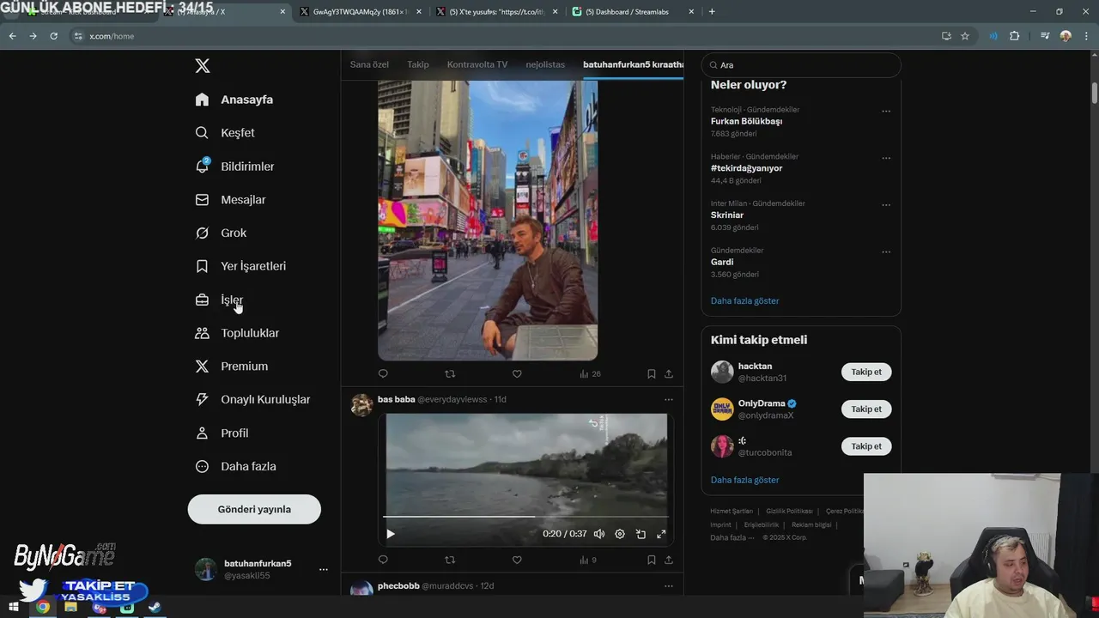Follow OnlyDrama with Takip et
This screenshot has width=1099, height=618.
tap(866, 409)
